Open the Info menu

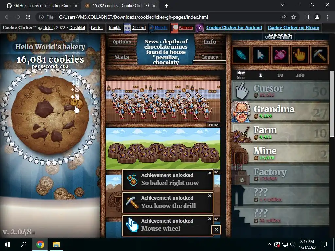coord(210,42)
